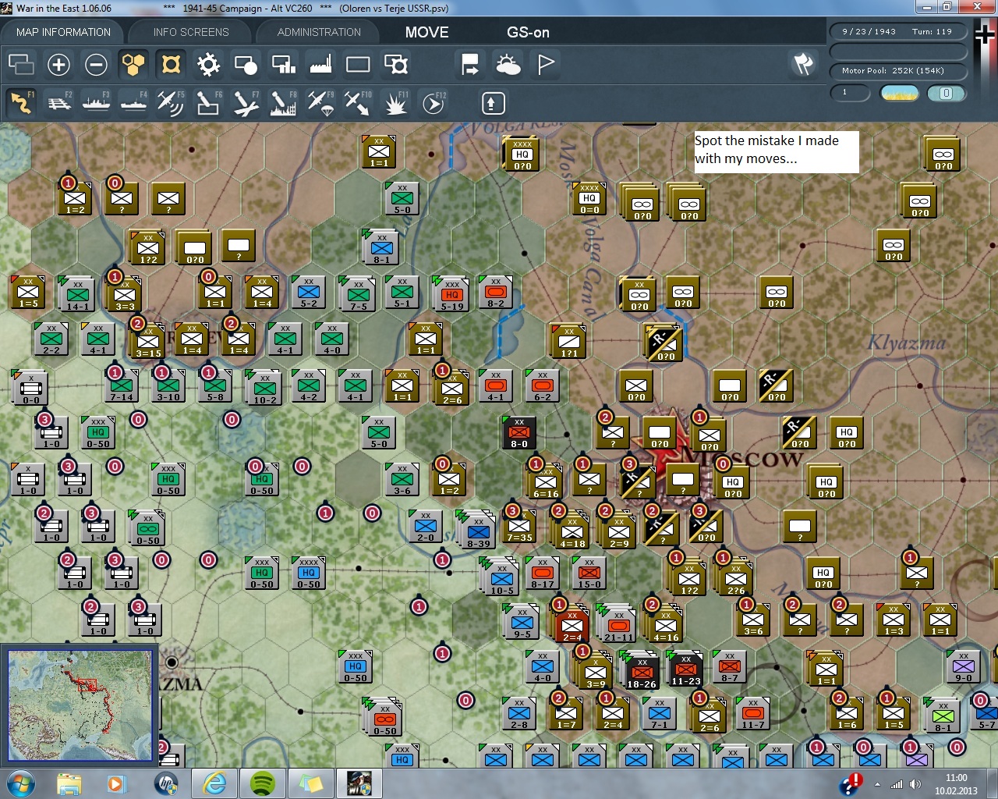Select the F6 bomb unit mode
Image resolution: width=998 pixels, height=799 pixels.
coord(208,102)
